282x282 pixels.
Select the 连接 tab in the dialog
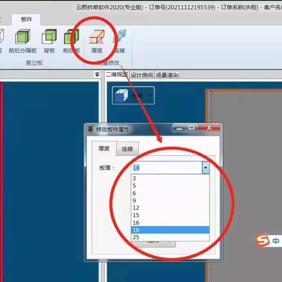(x=127, y=149)
